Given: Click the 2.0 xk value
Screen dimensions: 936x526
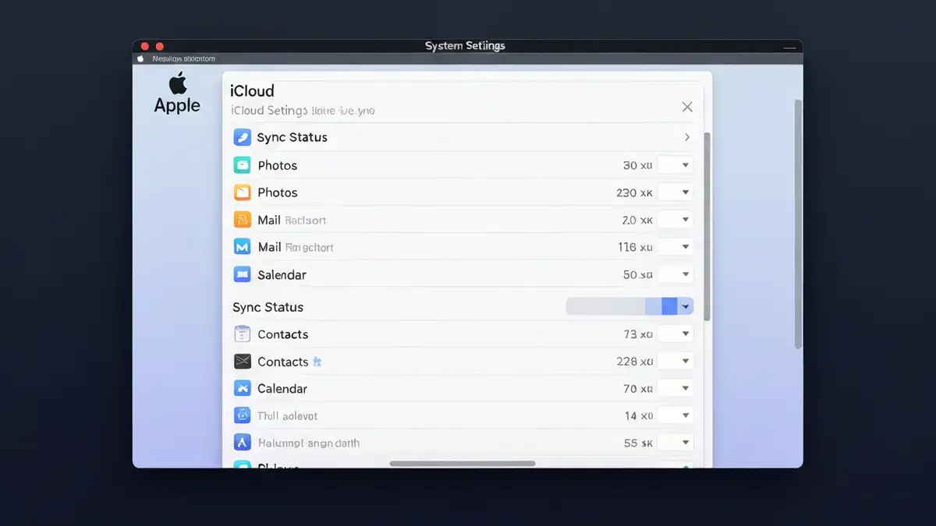Looking at the screenshot, I should [x=637, y=220].
